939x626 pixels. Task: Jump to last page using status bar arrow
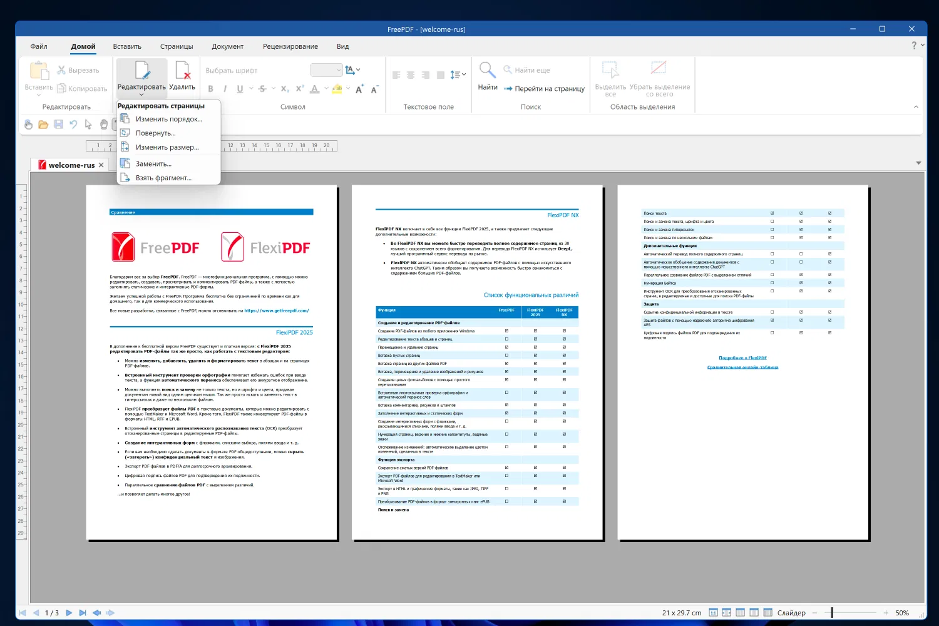83,613
